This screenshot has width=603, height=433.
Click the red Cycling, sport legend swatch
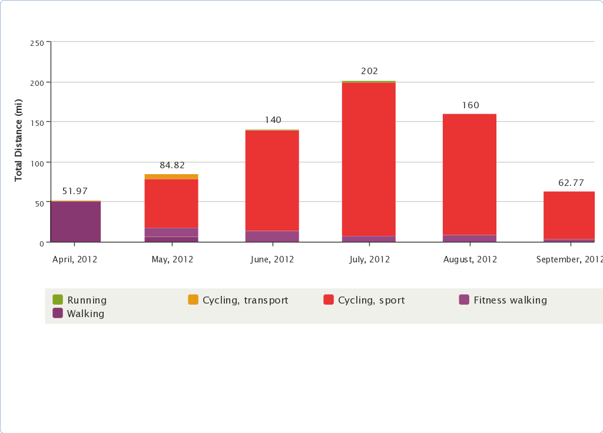[x=329, y=300]
